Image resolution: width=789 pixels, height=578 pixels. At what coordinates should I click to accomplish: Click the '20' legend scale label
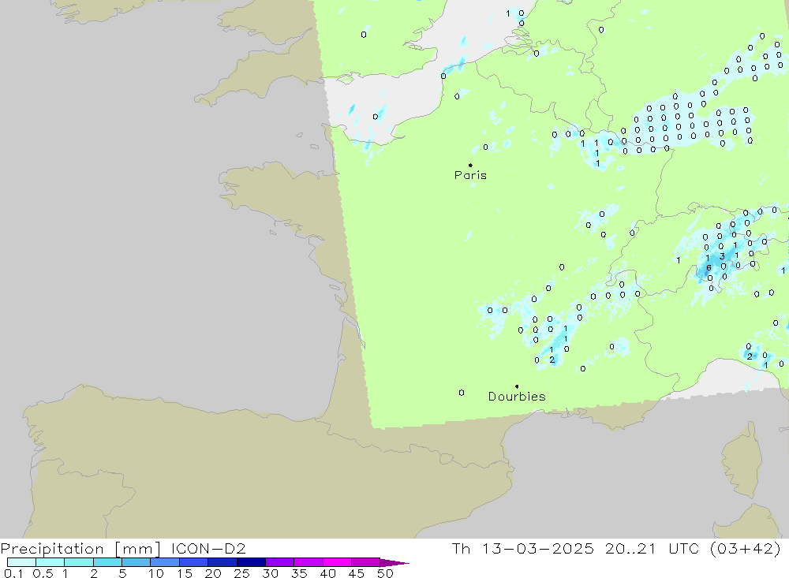[x=213, y=573]
